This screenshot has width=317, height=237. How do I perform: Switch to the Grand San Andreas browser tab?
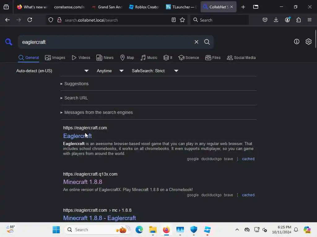(107, 7)
